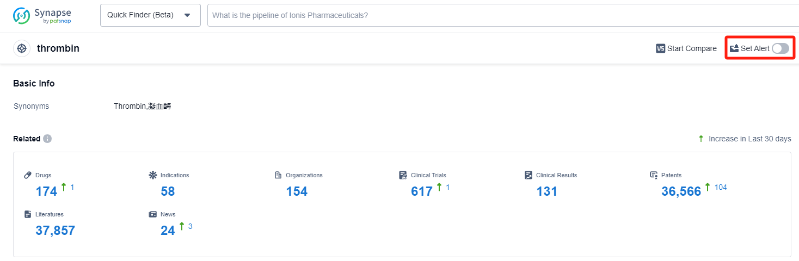Image resolution: width=799 pixels, height=261 pixels.
Task: Click the thrombin target icon
Action: coord(22,48)
